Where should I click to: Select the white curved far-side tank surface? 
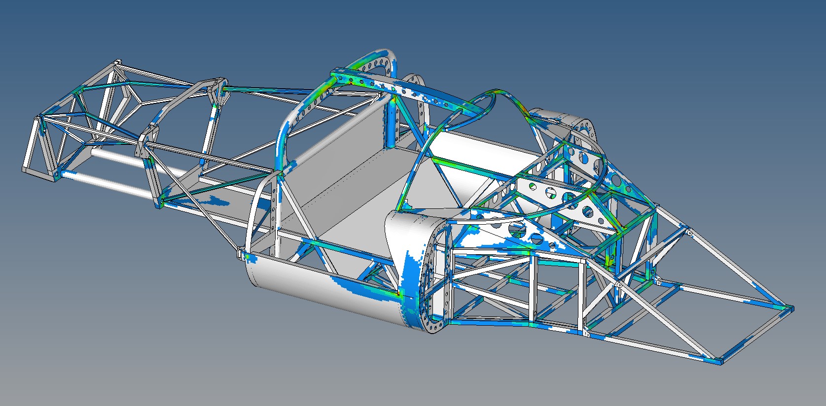473,148
